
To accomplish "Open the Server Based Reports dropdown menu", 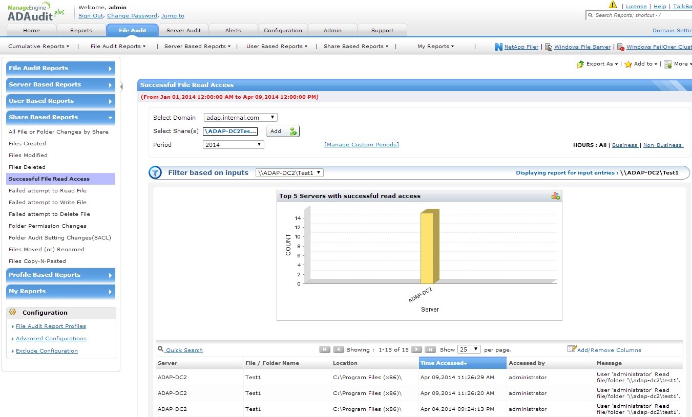I will point(198,47).
